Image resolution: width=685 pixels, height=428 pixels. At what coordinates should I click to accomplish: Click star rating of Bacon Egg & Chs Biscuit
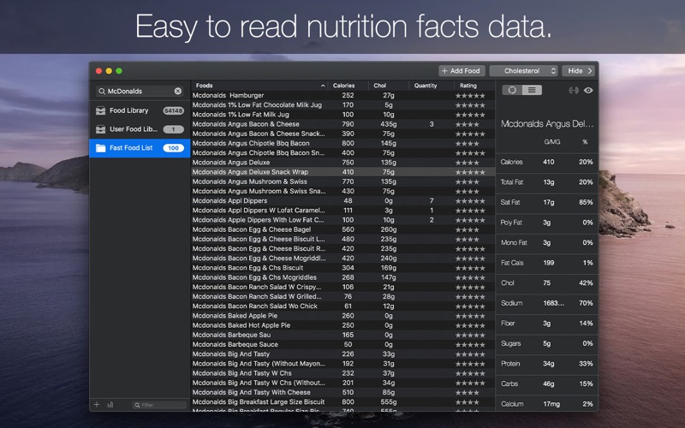(470, 268)
